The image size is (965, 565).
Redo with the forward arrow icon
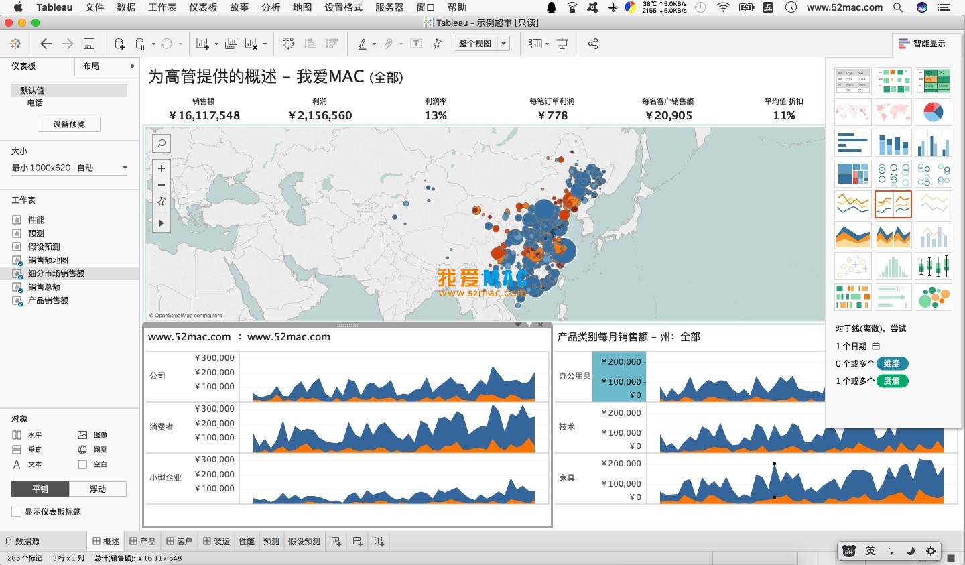[x=67, y=44]
